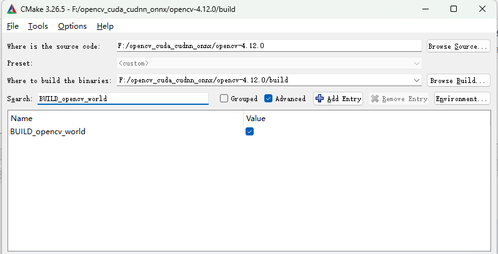Click the plus icon on Add Entry

(x=320, y=99)
